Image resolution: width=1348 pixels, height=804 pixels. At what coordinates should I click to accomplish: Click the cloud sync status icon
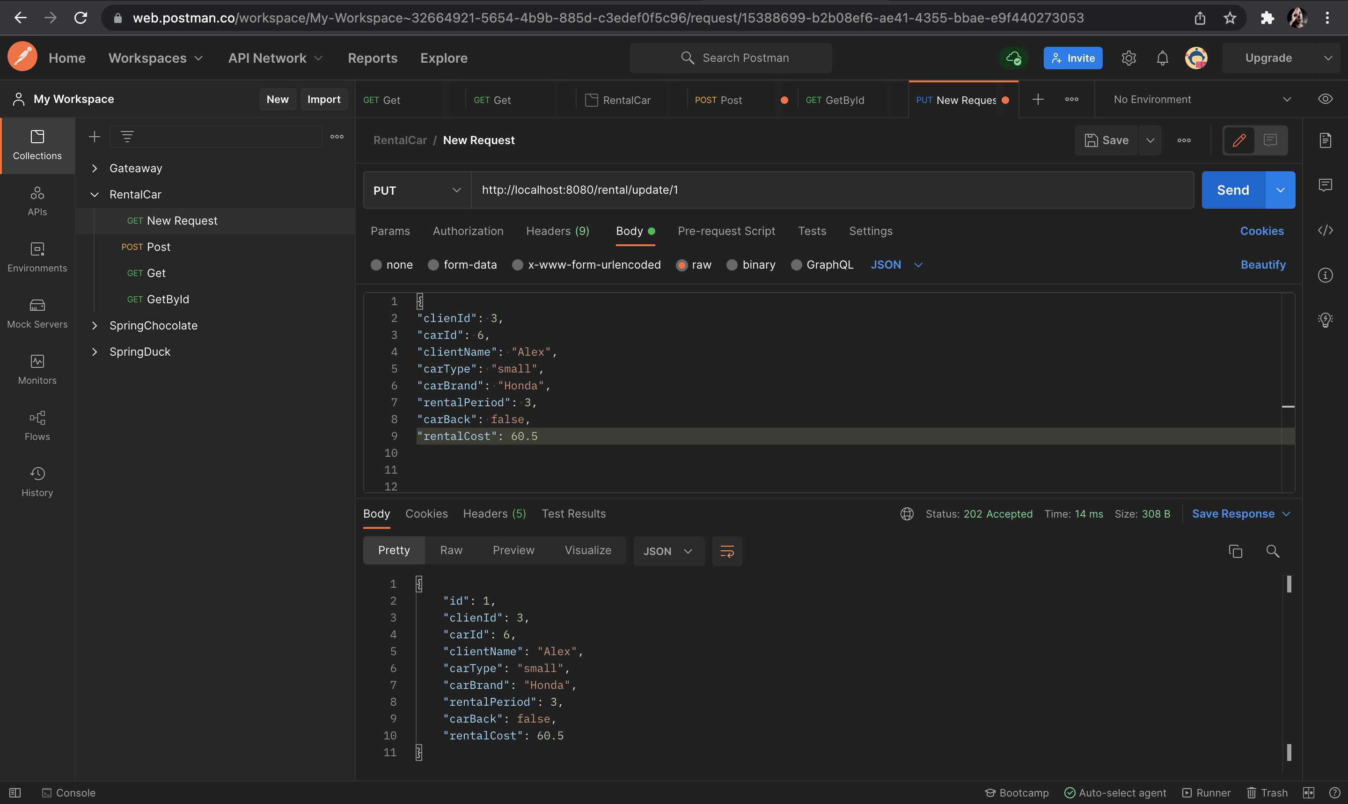pyautogui.click(x=1013, y=58)
